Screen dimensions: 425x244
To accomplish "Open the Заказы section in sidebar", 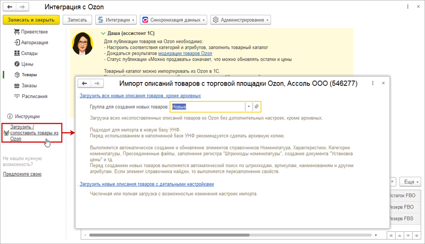I will point(29,86).
